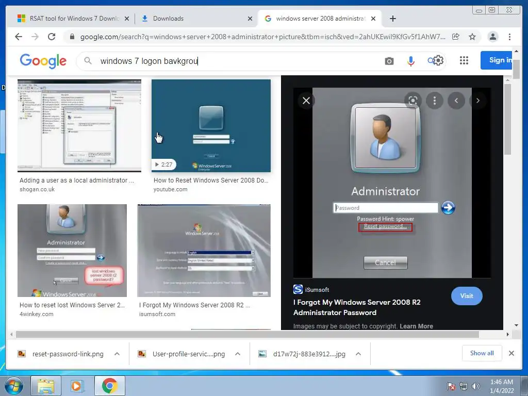Screen dimensions: 528x396
Task: Close the windows server 2008 tab
Action: 373,19
